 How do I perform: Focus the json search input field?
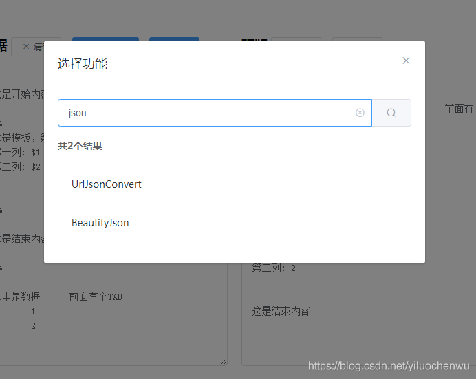(215, 113)
